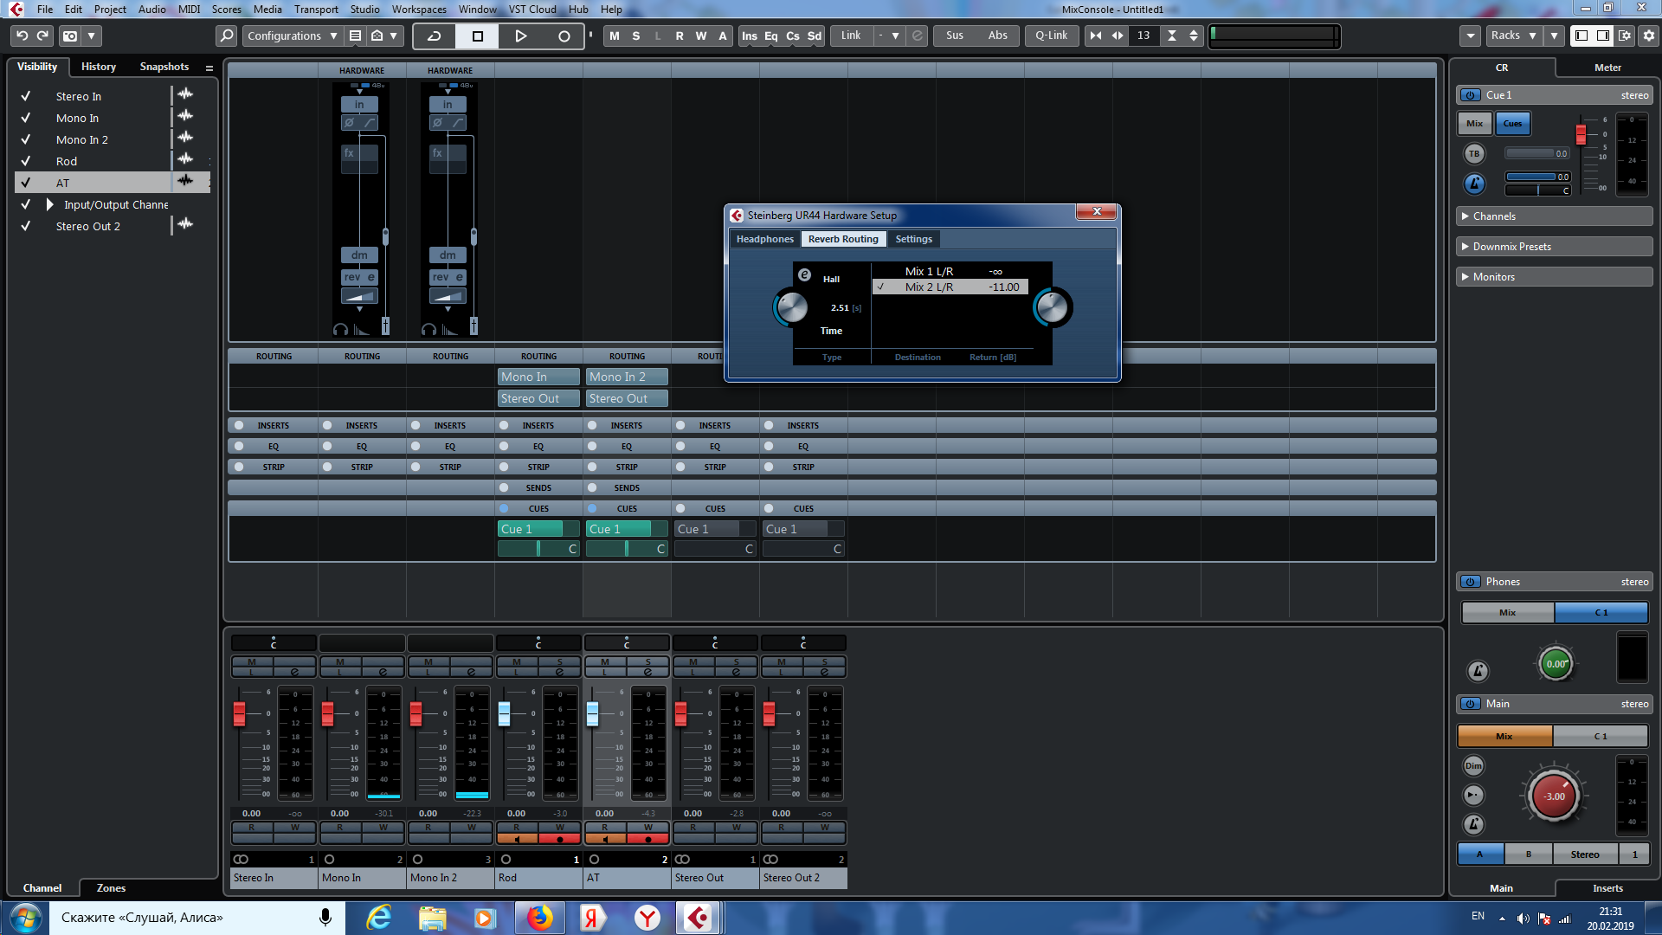
Task: Toggle the Cue 1 send on the Rod channel
Action: pos(538,529)
